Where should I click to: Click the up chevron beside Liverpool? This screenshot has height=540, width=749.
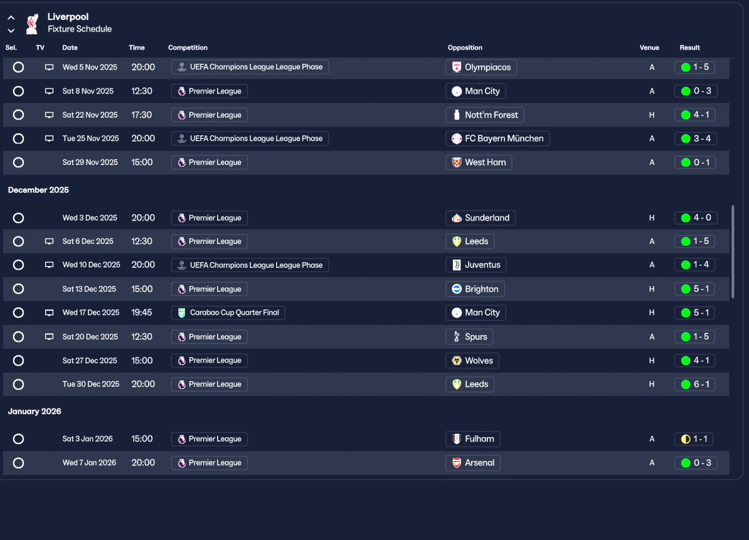click(x=11, y=18)
